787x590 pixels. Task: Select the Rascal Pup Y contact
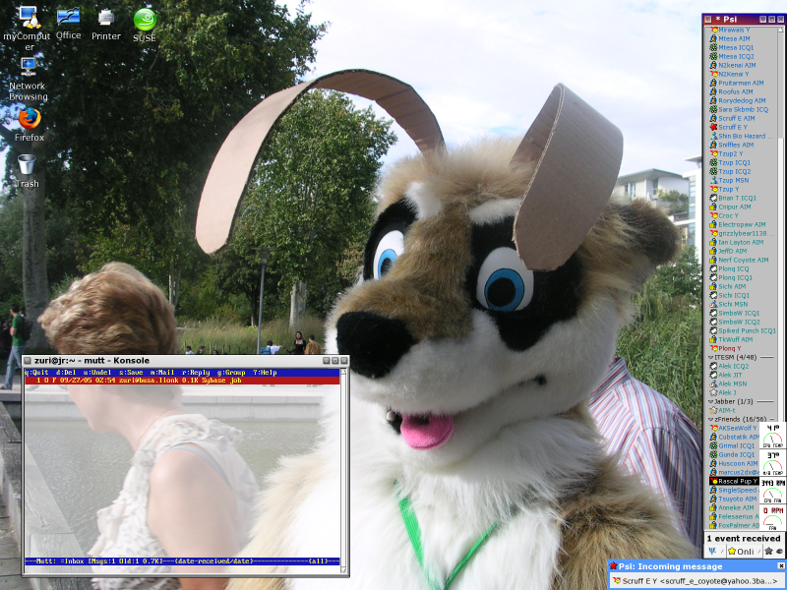(735, 481)
